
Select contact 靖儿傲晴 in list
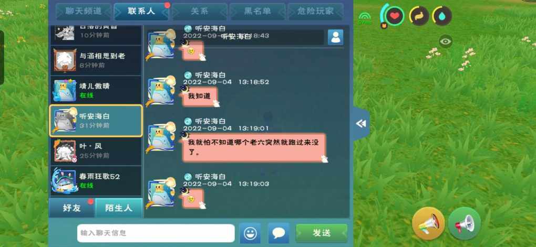tap(96, 90)
